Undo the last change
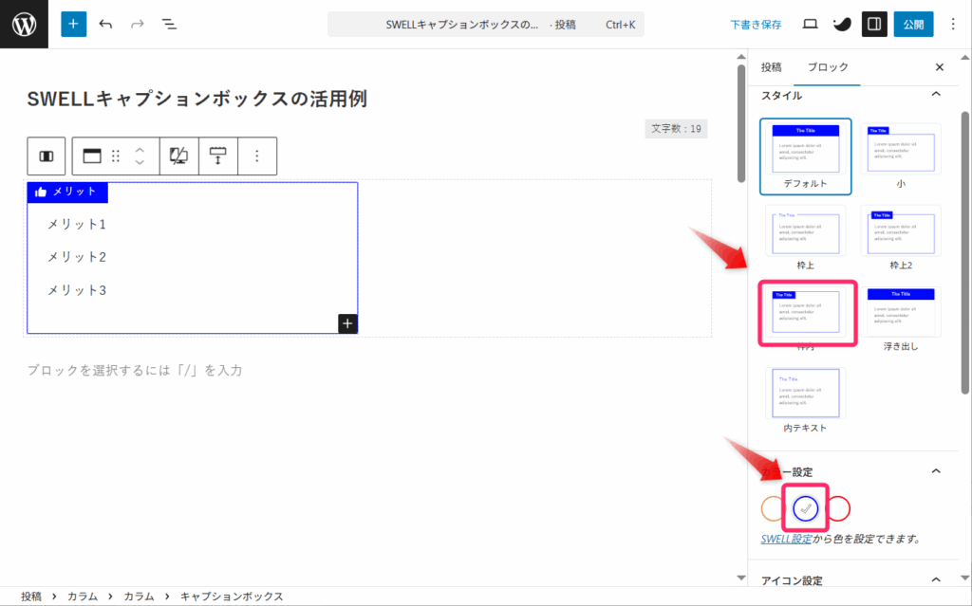The image size is (972, 606). point(105,24)
